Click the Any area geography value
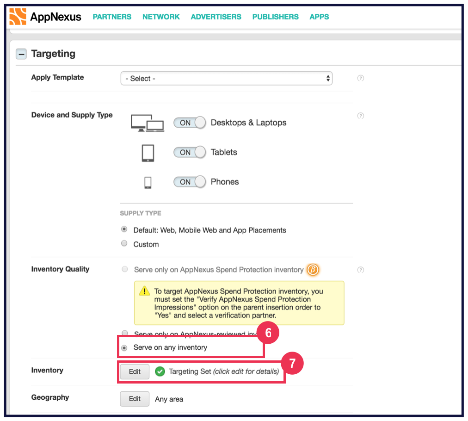 tap(169, 399)
